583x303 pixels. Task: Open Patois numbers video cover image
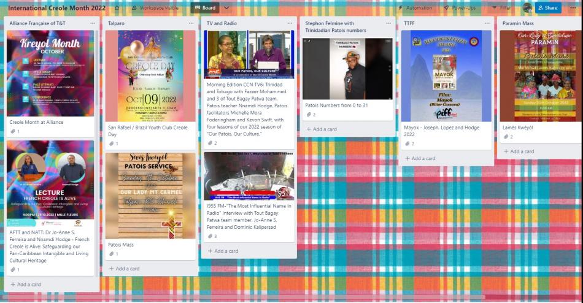tap(347, 69)
